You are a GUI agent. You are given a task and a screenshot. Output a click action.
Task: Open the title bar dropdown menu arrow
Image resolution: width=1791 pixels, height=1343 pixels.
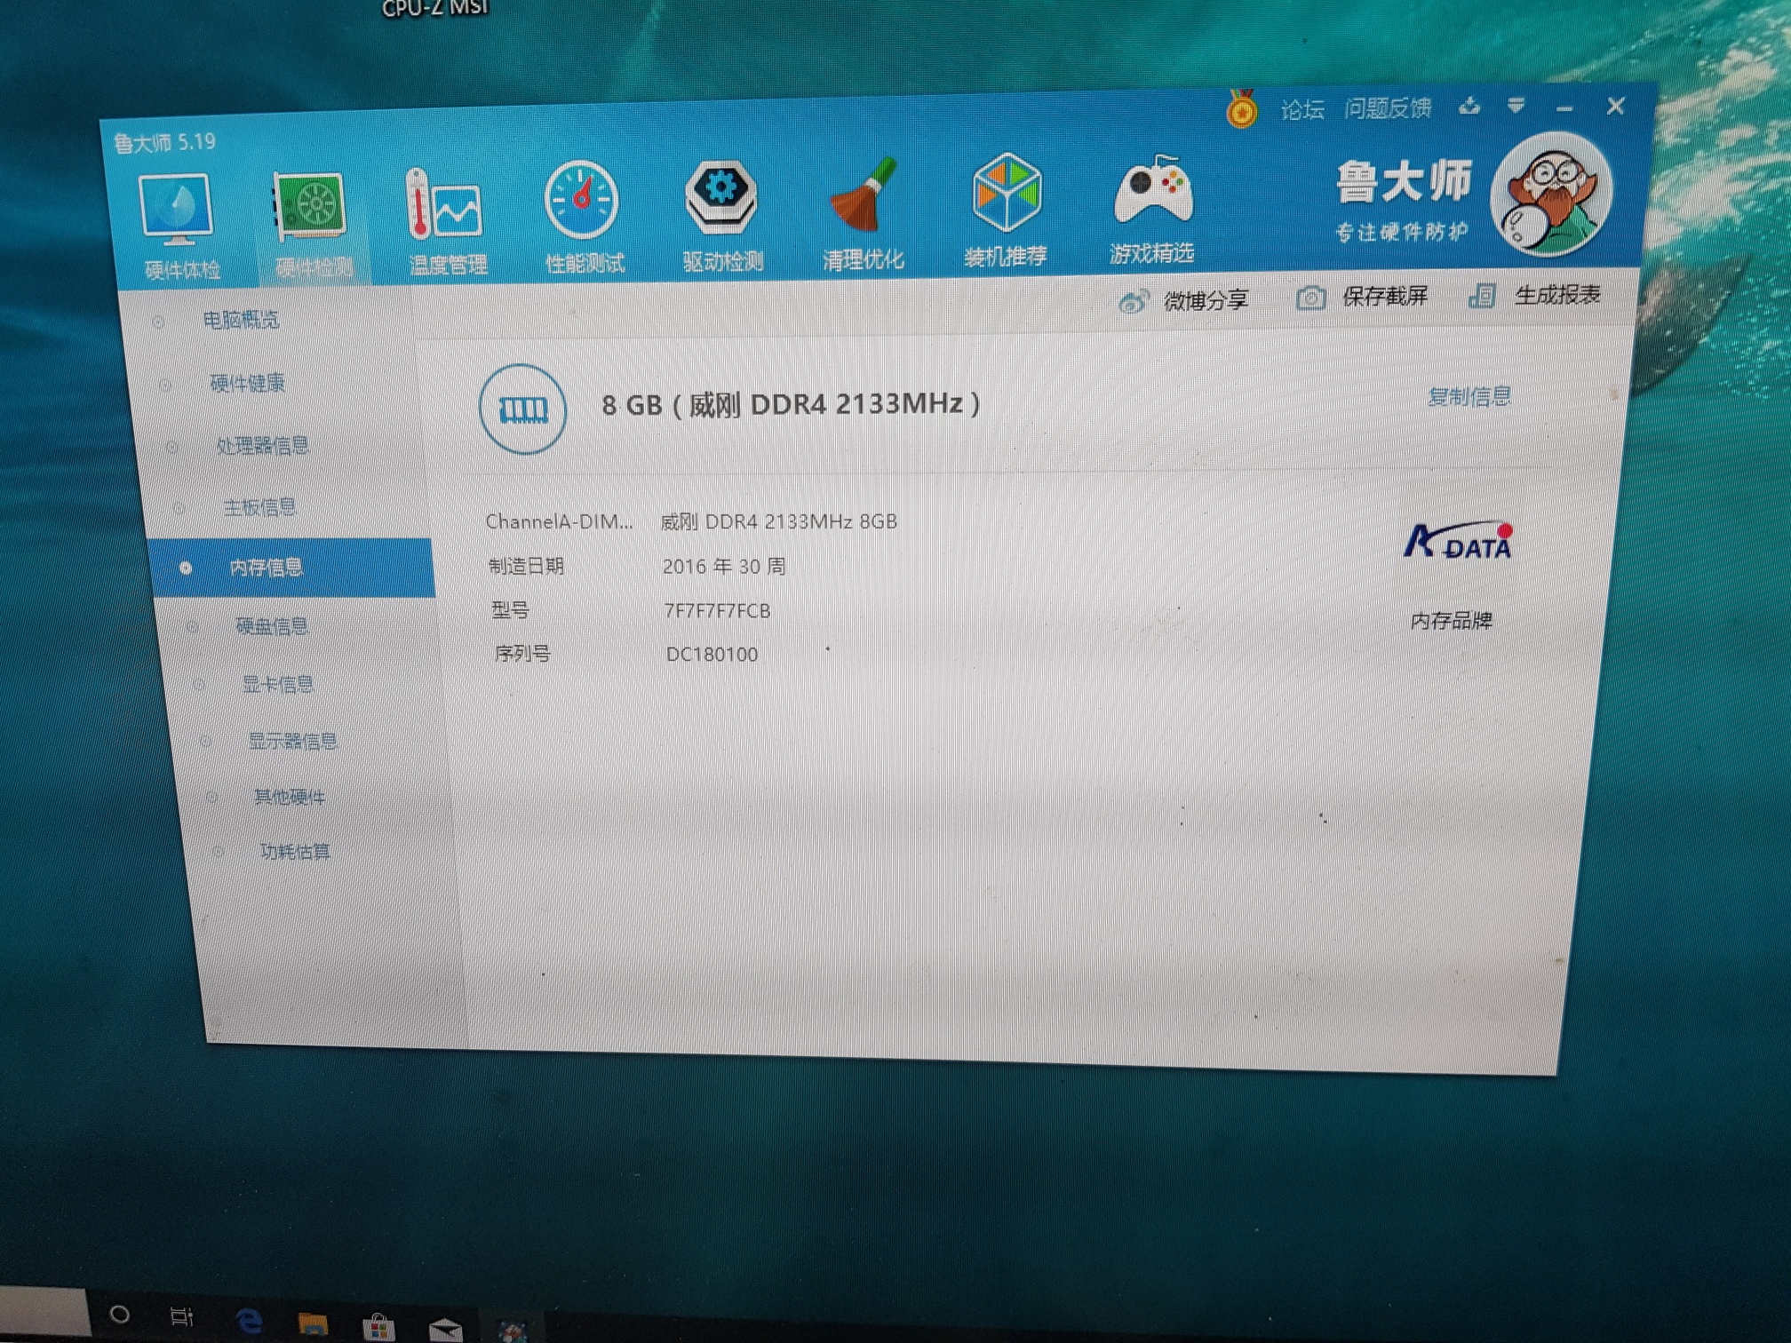click(1516, 106)
